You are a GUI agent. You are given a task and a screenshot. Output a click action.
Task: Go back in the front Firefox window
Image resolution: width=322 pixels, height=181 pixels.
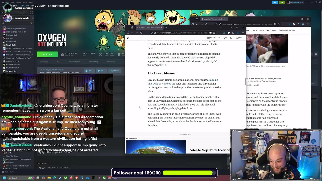pos(132,33)
